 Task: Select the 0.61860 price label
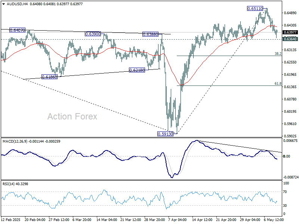[49, 77]
